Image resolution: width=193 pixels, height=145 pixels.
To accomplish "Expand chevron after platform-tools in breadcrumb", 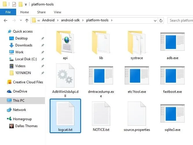I will 112,20.
